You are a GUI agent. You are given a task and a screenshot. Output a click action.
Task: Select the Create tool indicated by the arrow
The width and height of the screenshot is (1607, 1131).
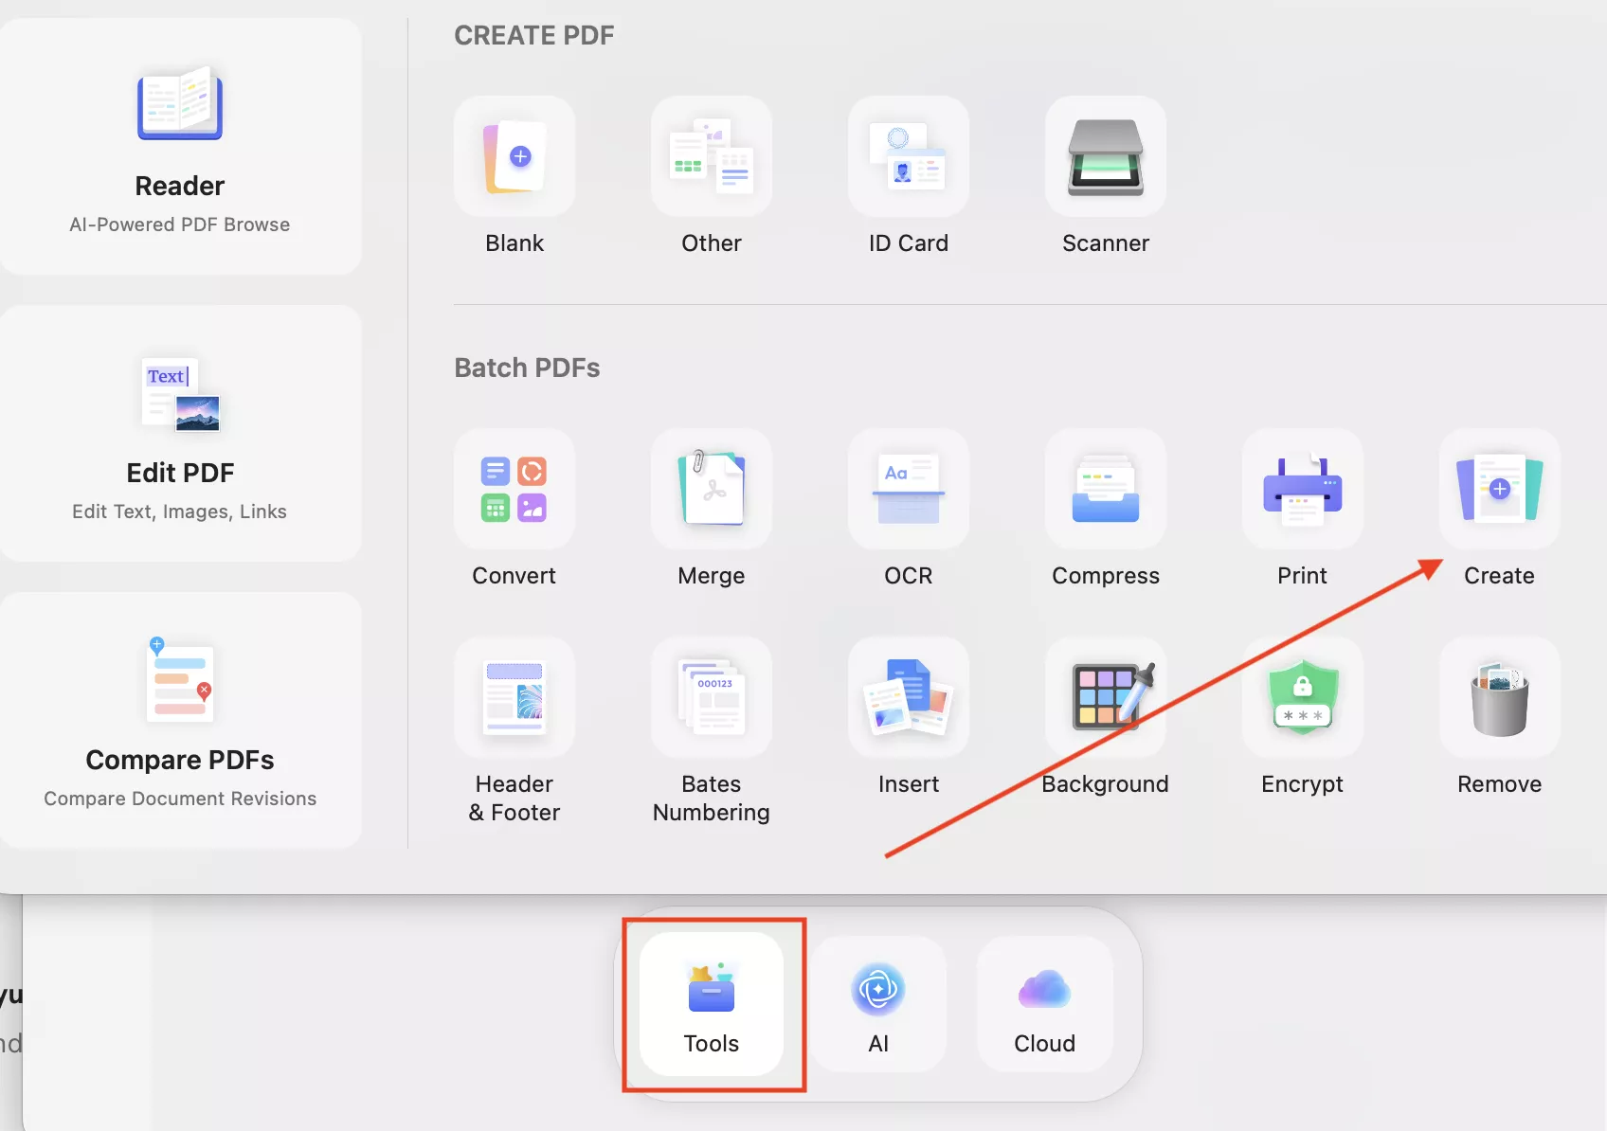1498,490
